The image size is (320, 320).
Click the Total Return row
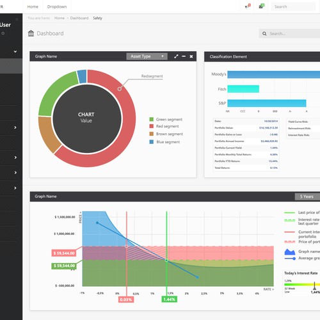click(246, 168)
